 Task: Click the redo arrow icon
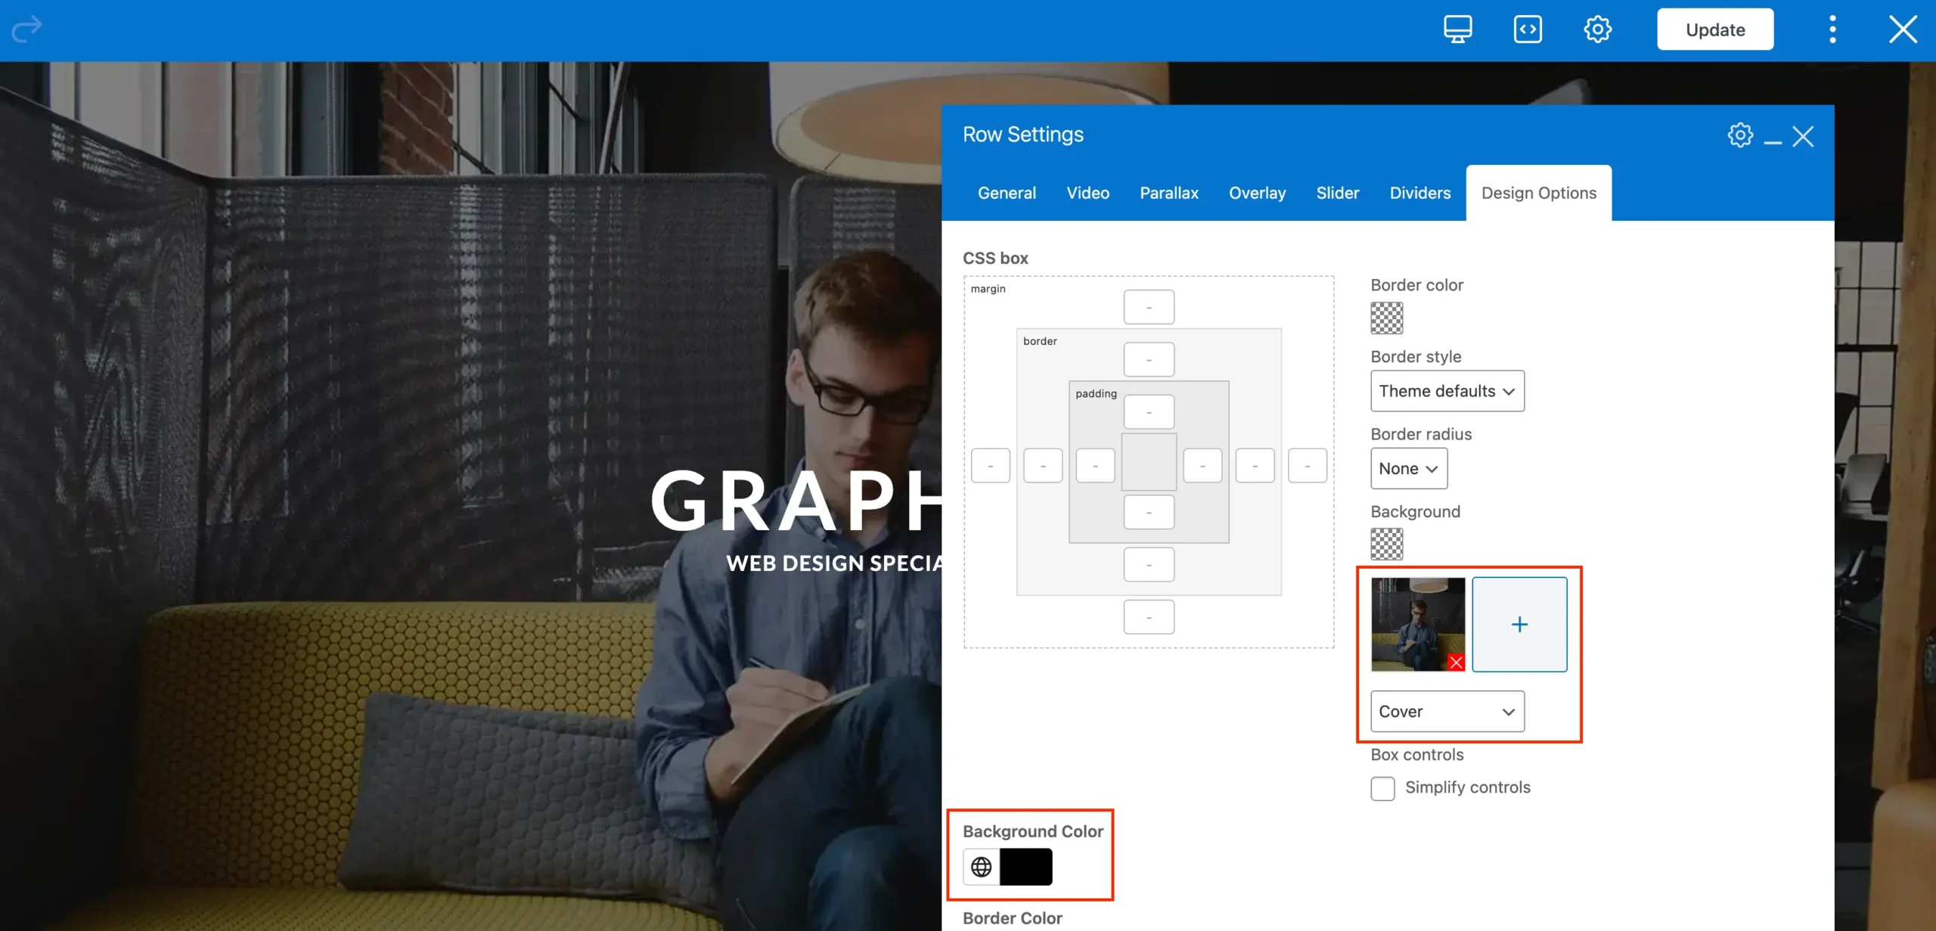[27, 29]
